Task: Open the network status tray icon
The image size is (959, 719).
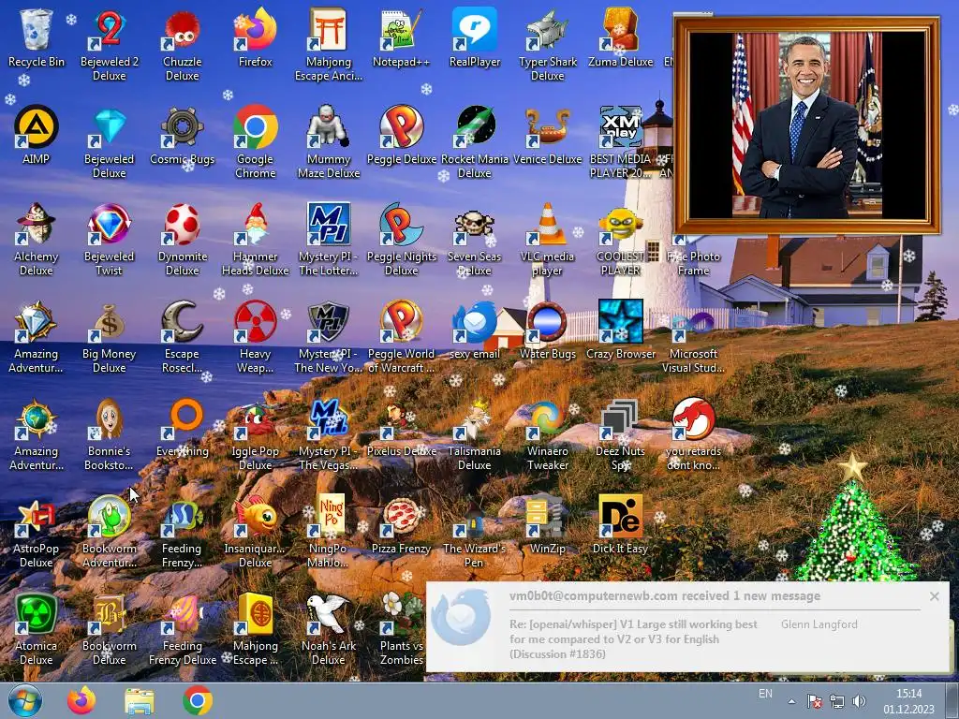Action: (836, 701)
